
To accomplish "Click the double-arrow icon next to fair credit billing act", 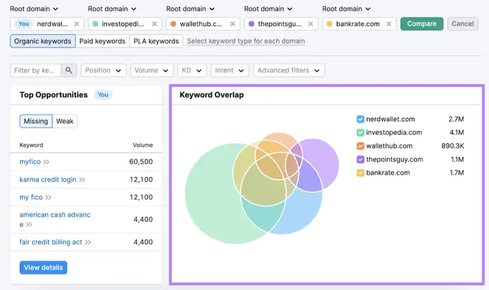I will (88, 242).
